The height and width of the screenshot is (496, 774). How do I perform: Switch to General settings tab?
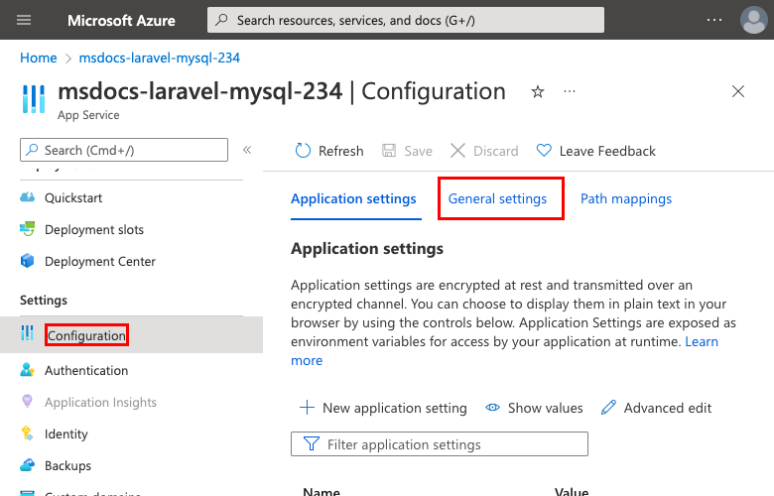tap(497, 198)
